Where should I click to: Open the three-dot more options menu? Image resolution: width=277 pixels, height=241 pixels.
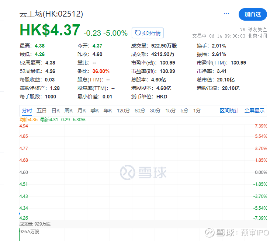226,14
